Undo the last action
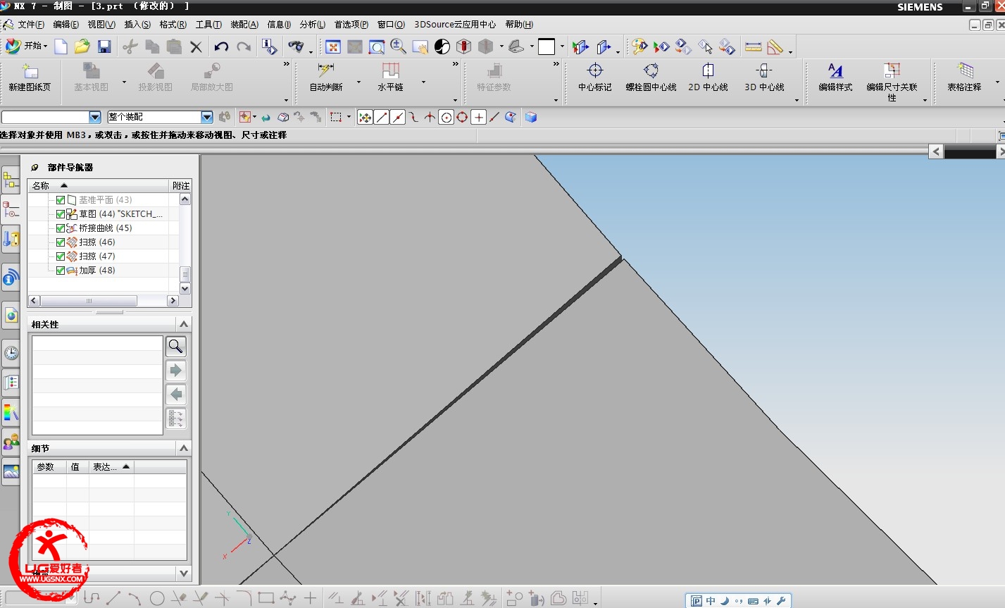Viewport: 1005px width, 608px height. click(221, 46)
